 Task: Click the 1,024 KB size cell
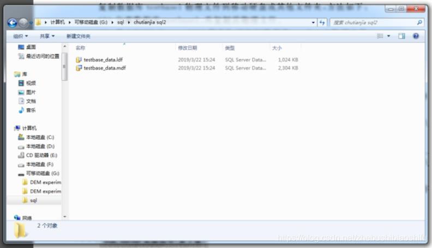tap(288, 60)
